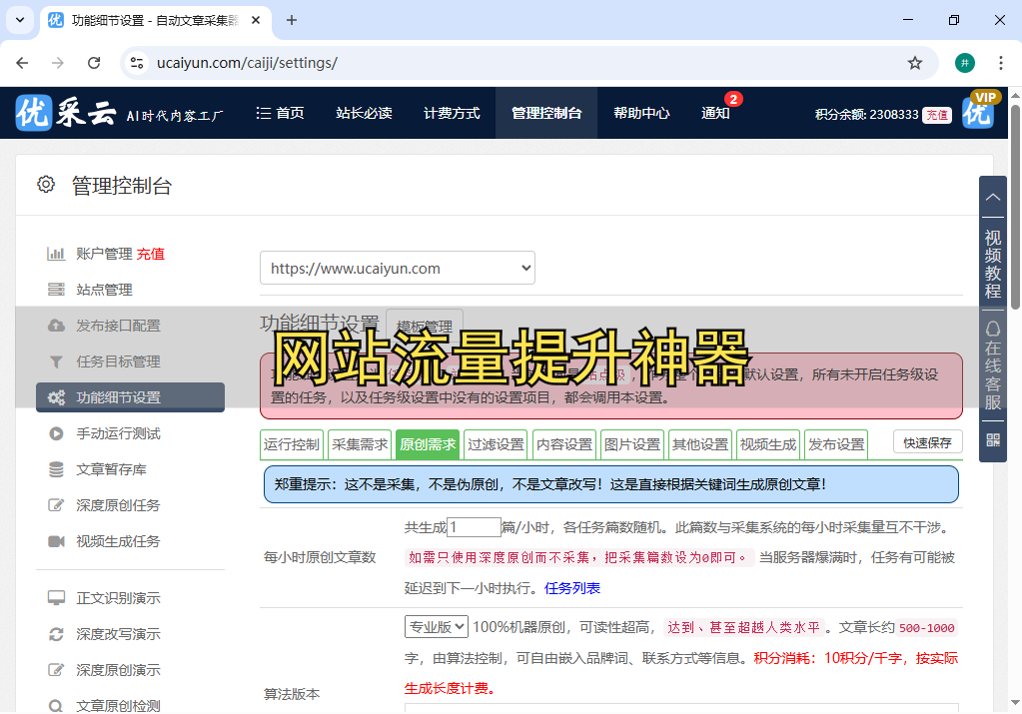Click the 快速保存 button
1022x714 pixels.
click(927, 443)
